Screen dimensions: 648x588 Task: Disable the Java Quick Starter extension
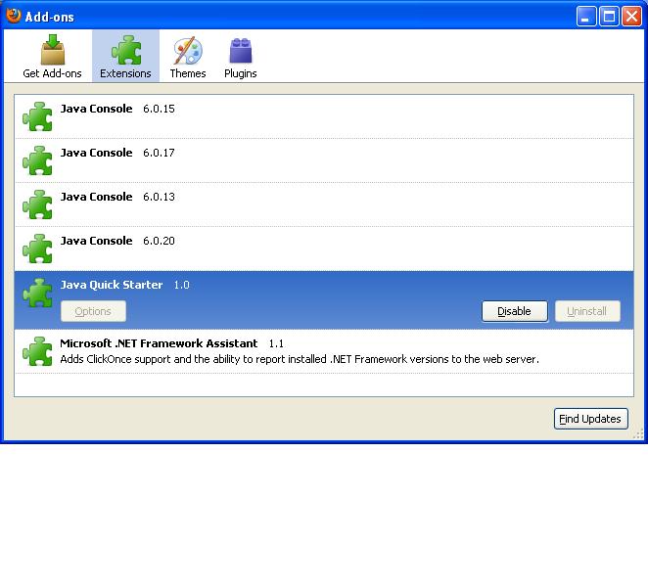pos(515,311)
